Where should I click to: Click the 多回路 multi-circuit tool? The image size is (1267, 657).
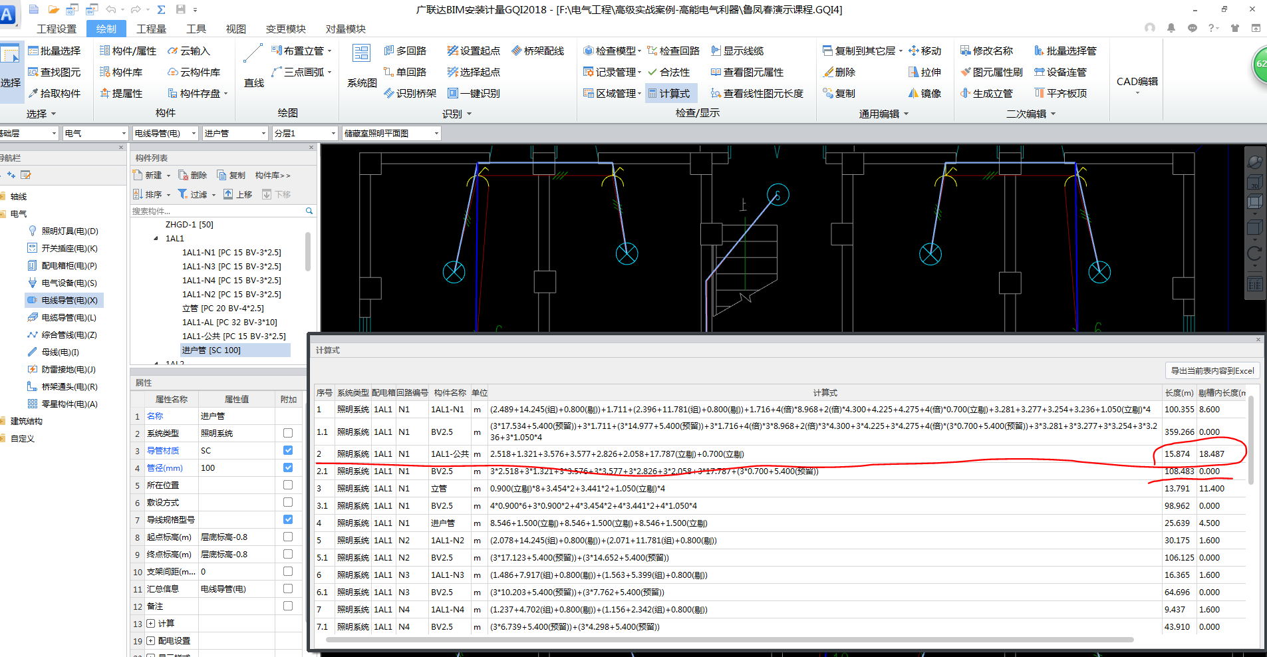coord(405,51)
